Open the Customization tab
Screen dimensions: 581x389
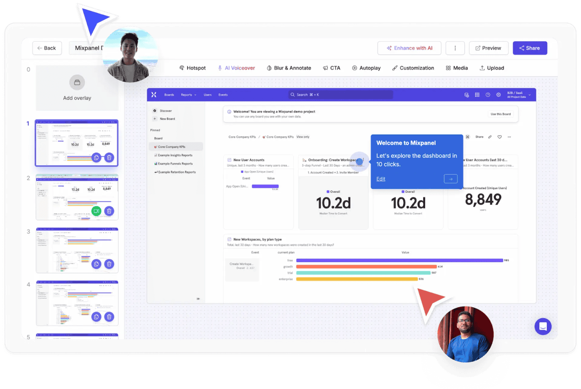click(x=413, y=68)
